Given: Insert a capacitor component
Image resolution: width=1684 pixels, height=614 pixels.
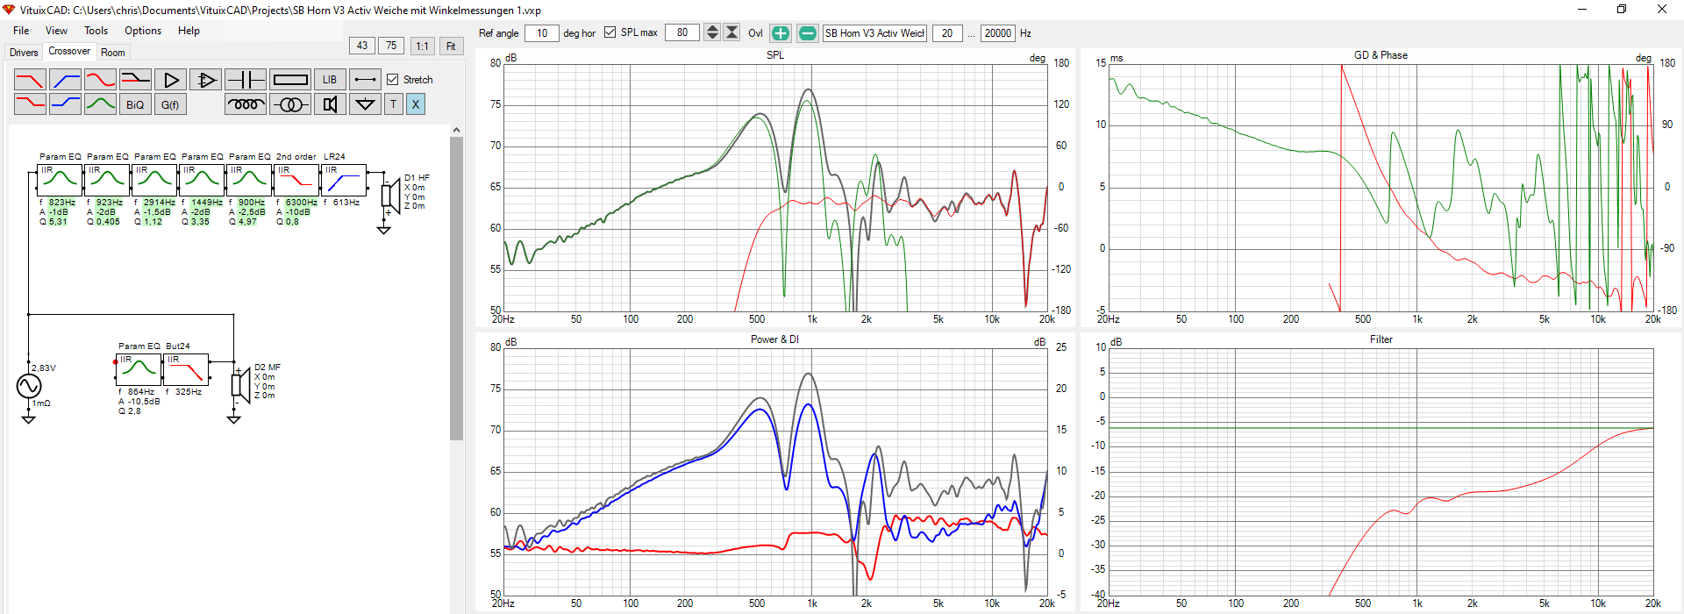Looking at the screenshot, I should tap(246, 80).
